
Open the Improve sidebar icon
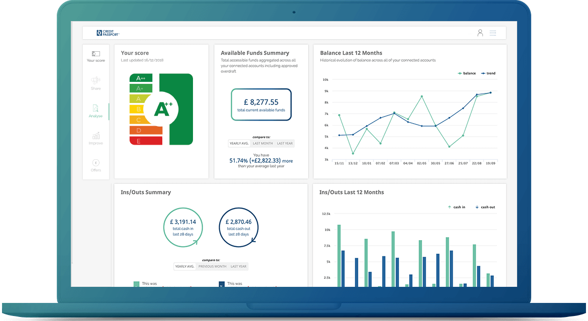pos(95,136)
